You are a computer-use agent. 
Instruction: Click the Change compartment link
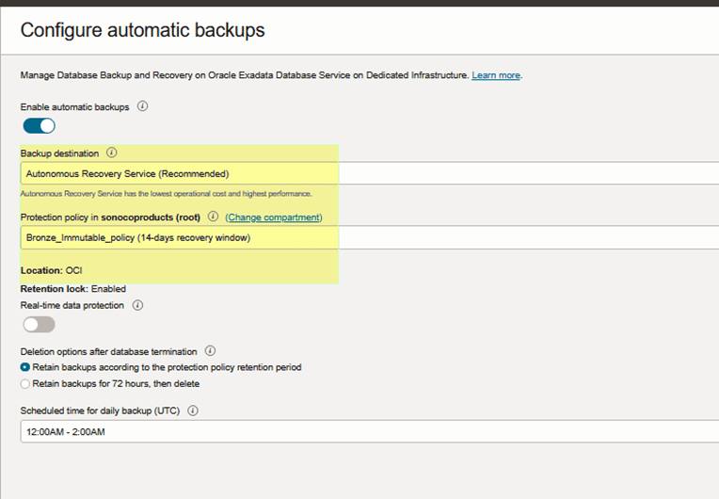point(273,217)
